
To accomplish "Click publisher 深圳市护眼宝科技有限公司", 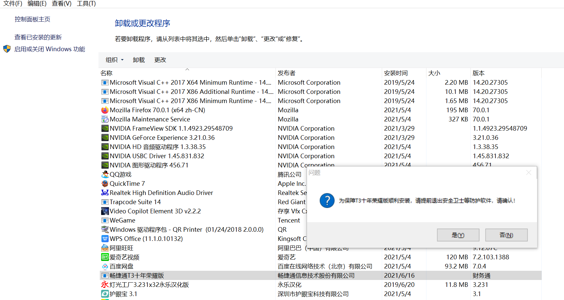I will [x=313, y=294].
